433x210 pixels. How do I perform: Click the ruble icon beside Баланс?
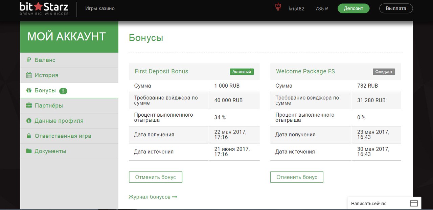29,60
